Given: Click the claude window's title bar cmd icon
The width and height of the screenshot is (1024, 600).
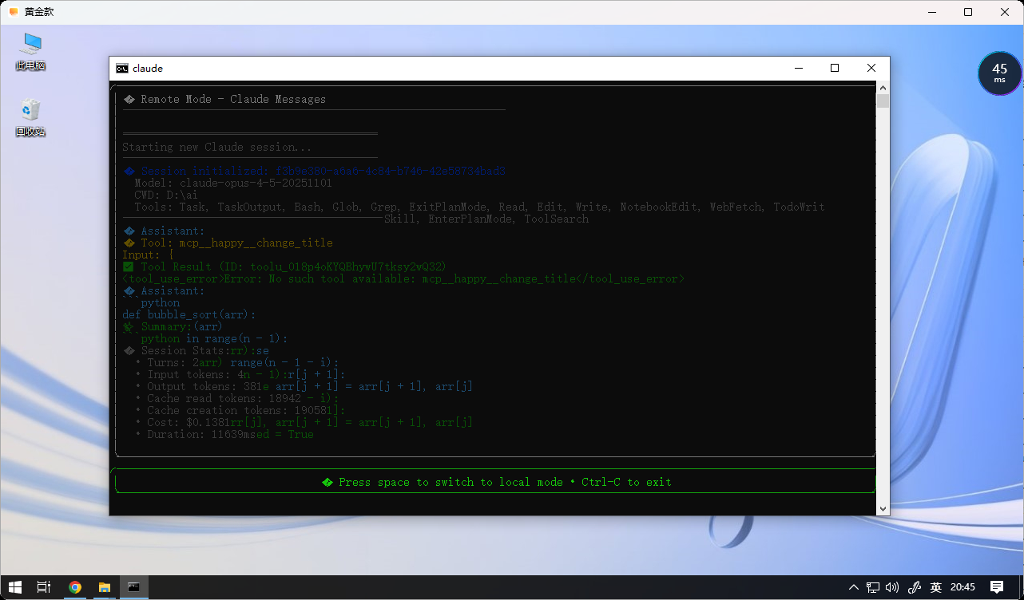Looking at the screenshot, I should point(122,69).
